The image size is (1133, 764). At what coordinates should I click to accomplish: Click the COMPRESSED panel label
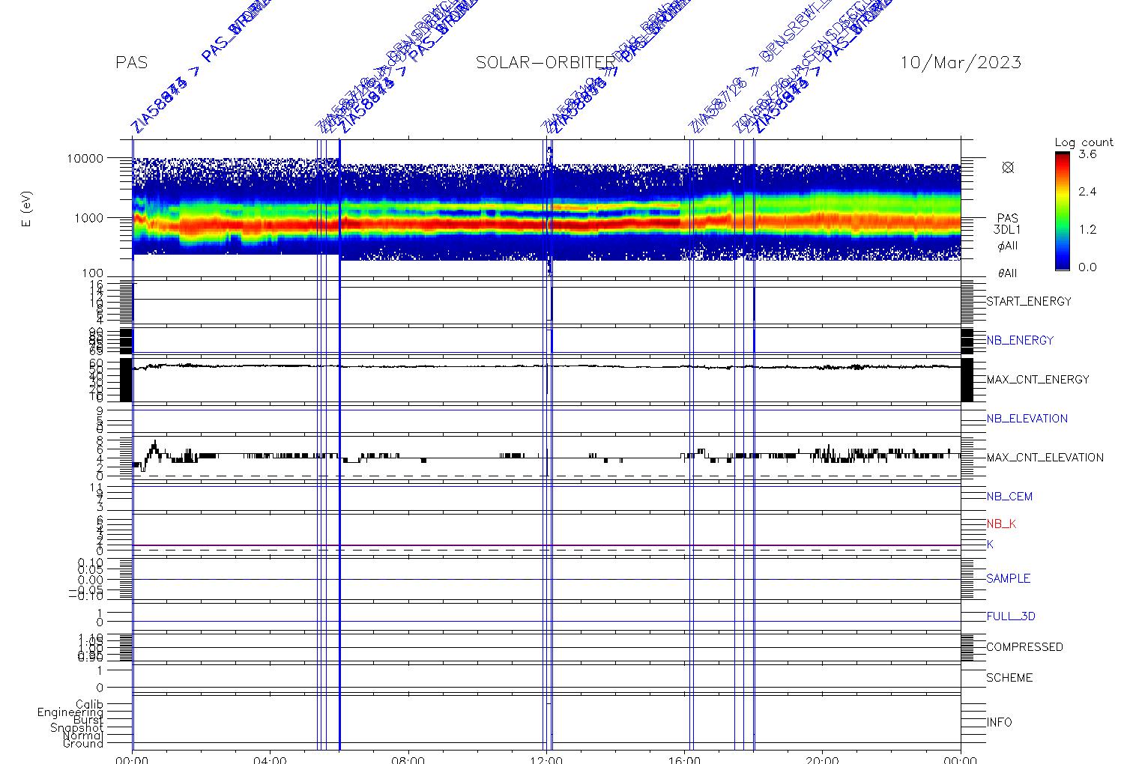coord(1024,647)
